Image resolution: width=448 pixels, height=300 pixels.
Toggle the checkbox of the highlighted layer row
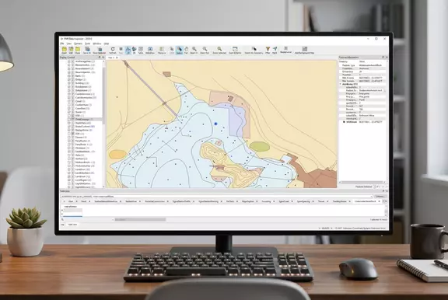69,119
